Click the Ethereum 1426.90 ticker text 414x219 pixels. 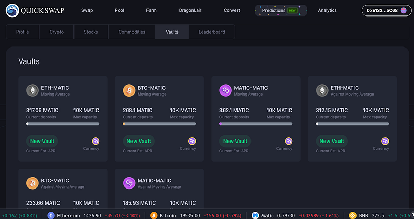[79, 216]
